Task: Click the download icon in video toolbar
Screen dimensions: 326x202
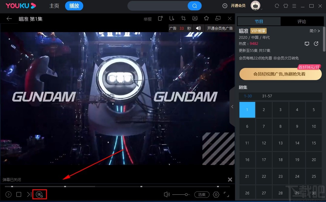Action: click(195, 18)
